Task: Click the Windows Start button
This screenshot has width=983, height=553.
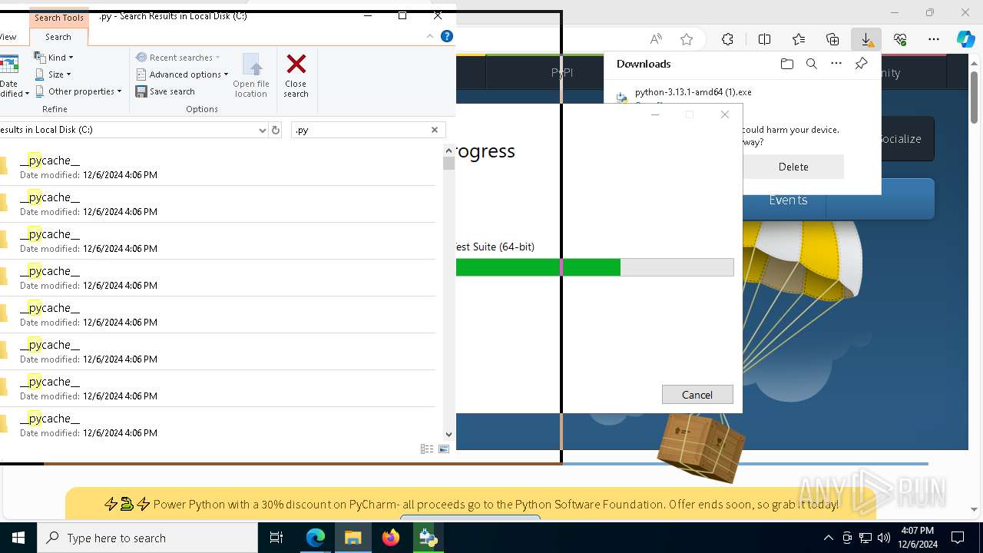Action: point(18,538)
